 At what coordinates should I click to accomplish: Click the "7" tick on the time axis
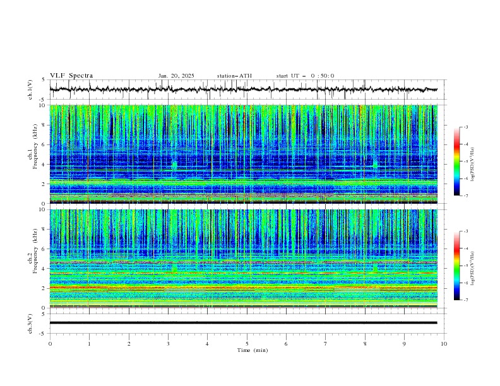(326, 344)
